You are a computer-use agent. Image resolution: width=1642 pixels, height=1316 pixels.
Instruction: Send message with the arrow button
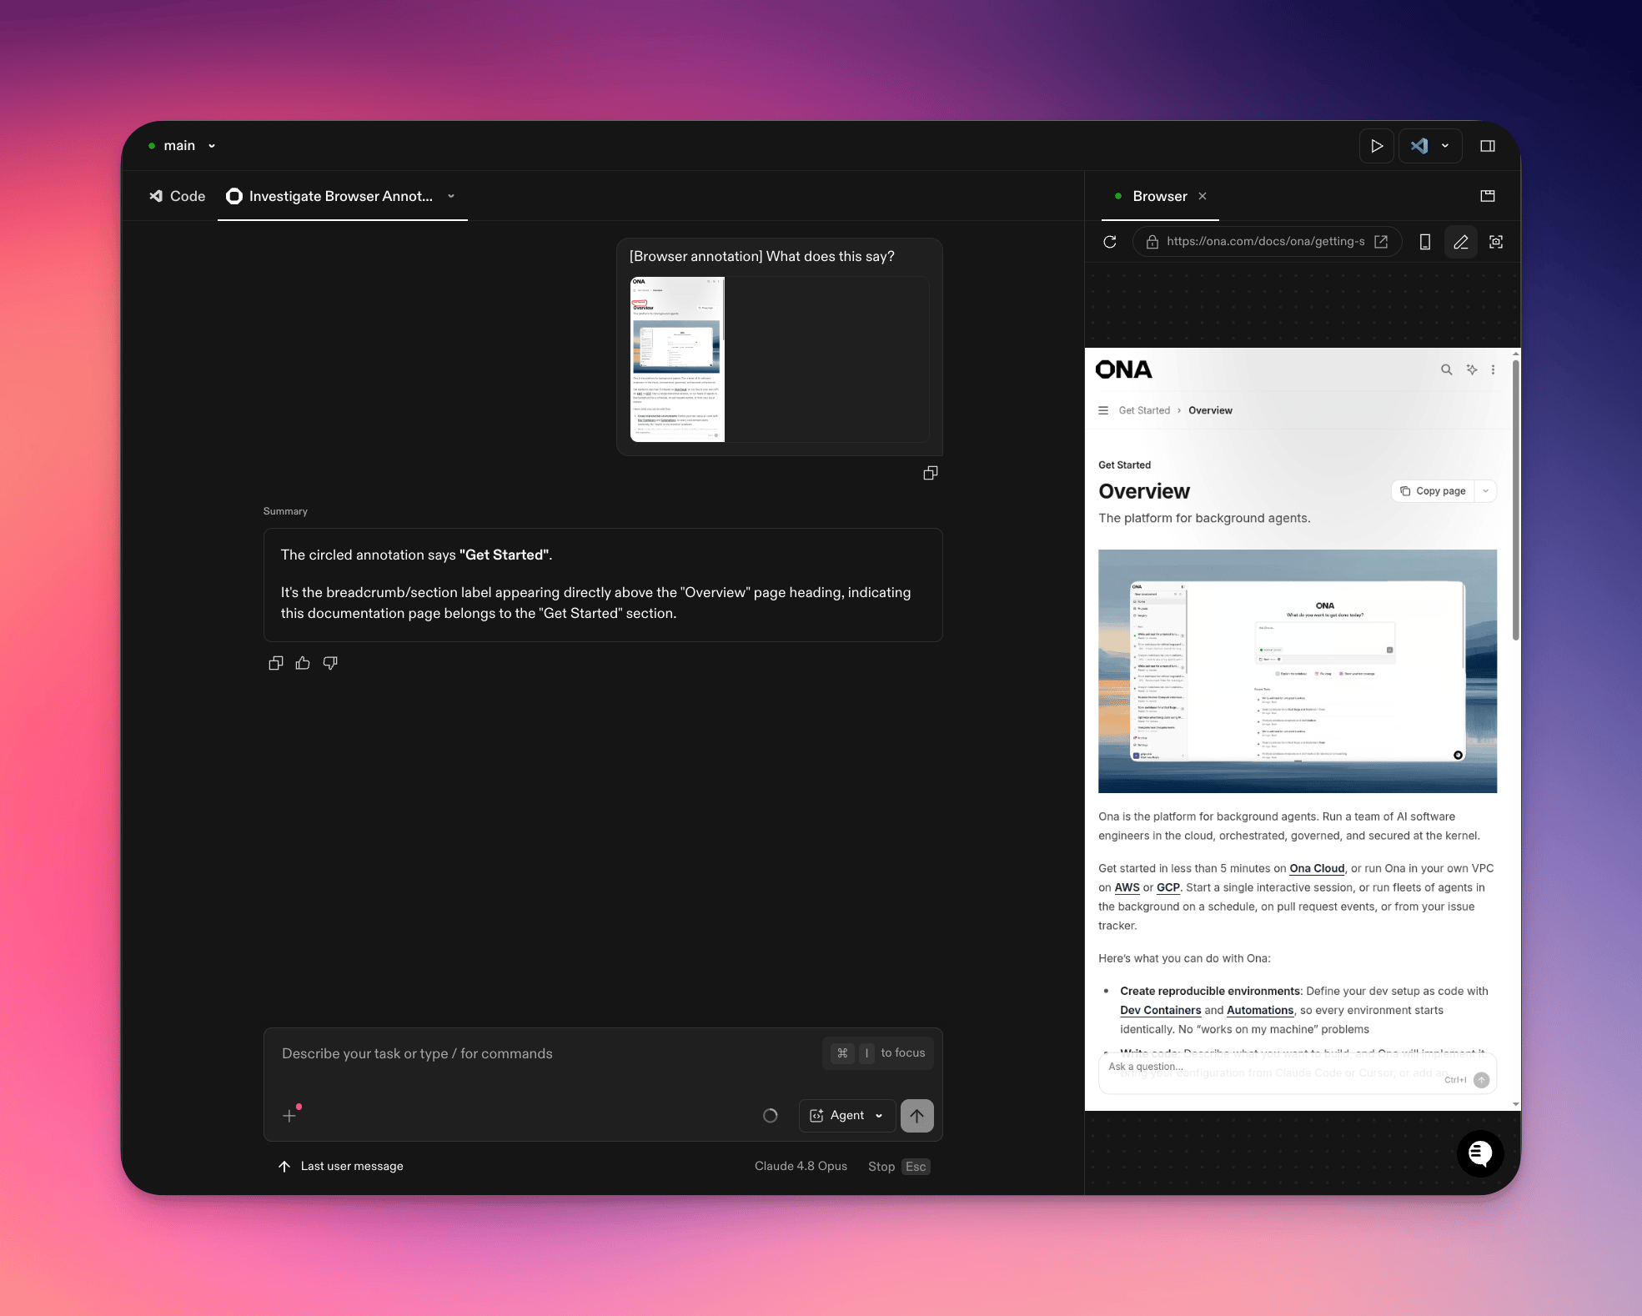coord(916,1116)
